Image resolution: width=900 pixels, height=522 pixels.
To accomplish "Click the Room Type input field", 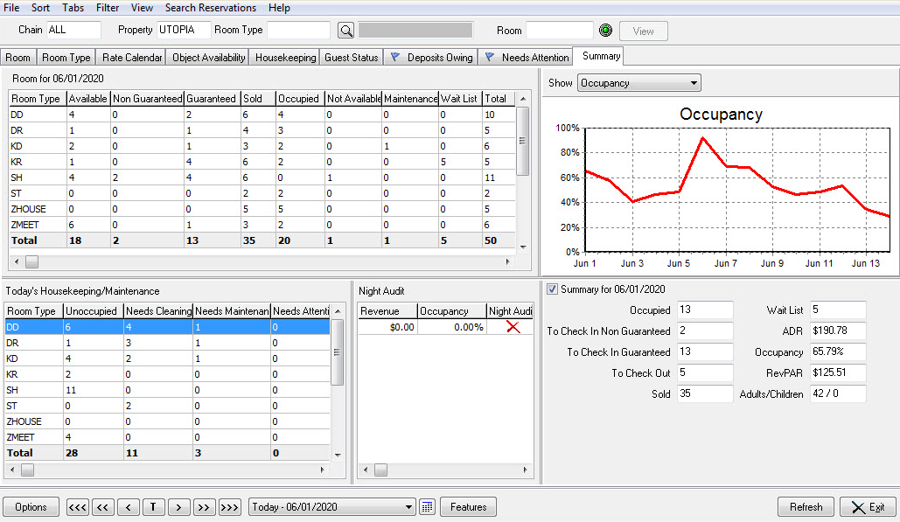I will point(298,30).
